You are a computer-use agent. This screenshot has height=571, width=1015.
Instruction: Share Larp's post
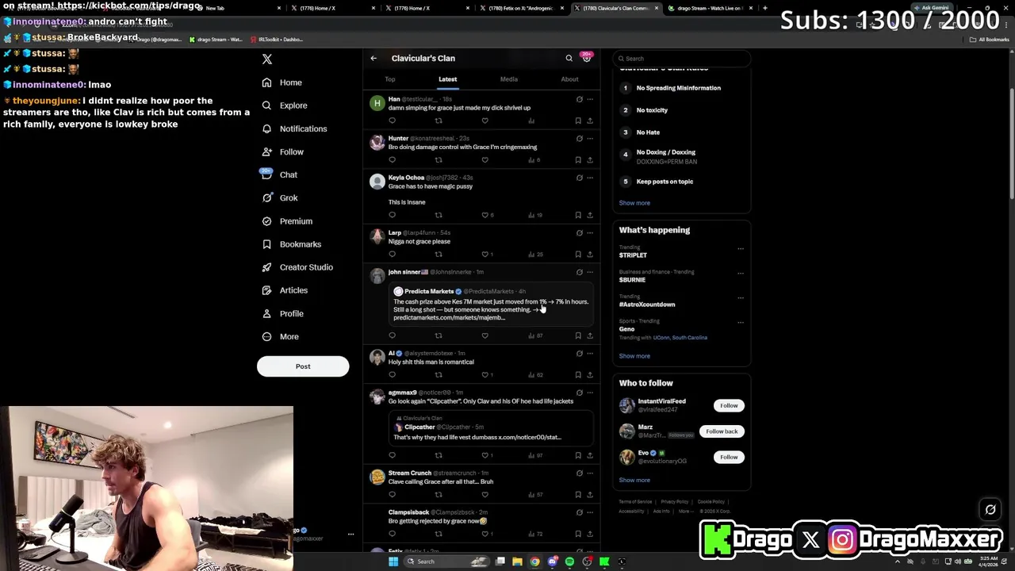[x=590, y=255]
